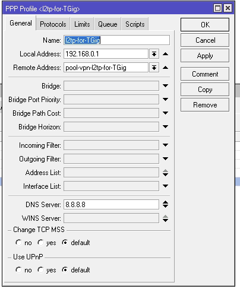Expand the Outgoing Filter field

pos(165,158)
